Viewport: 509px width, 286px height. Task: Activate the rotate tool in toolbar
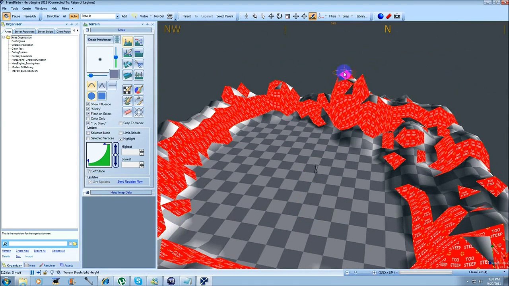pyautogui.click(x=279, y=16)
